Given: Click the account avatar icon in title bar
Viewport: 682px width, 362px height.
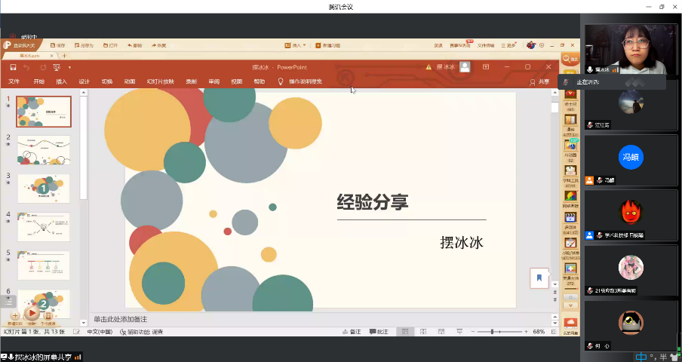Looking at the screenshot, I should pyautogui.click(x=465, y=66).
